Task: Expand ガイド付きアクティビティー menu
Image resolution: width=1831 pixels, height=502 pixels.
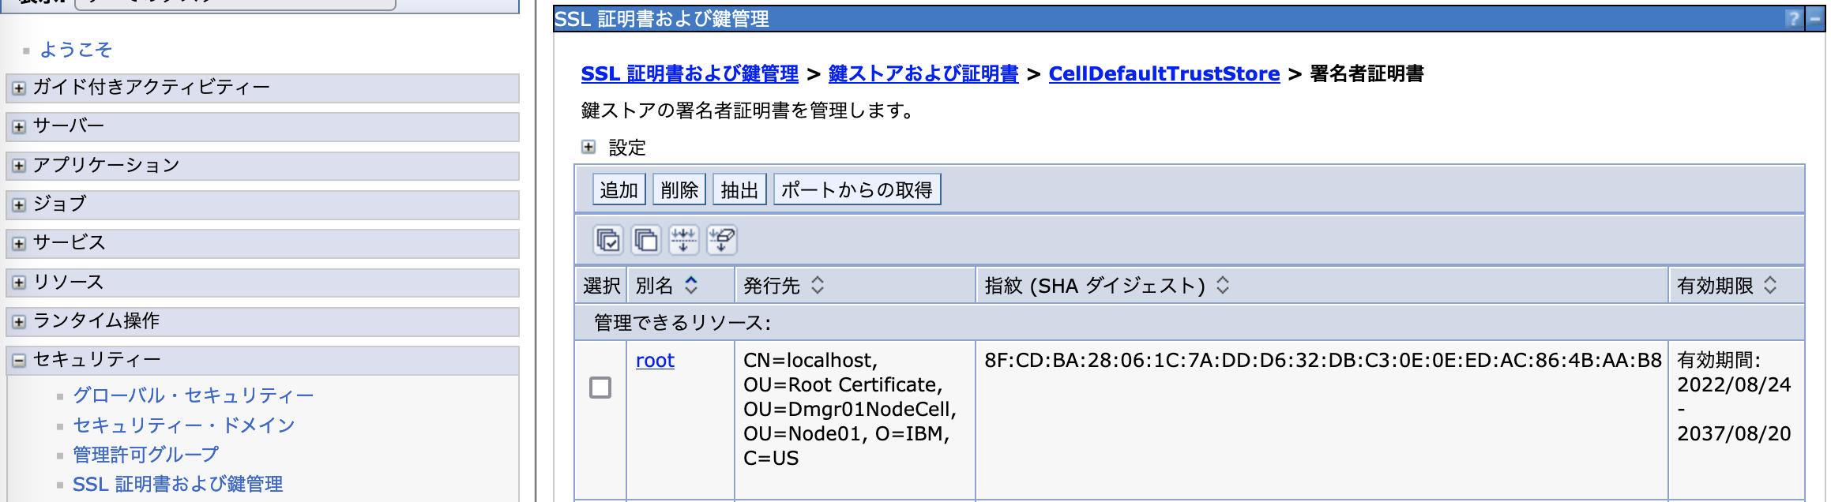Action: 19,88
